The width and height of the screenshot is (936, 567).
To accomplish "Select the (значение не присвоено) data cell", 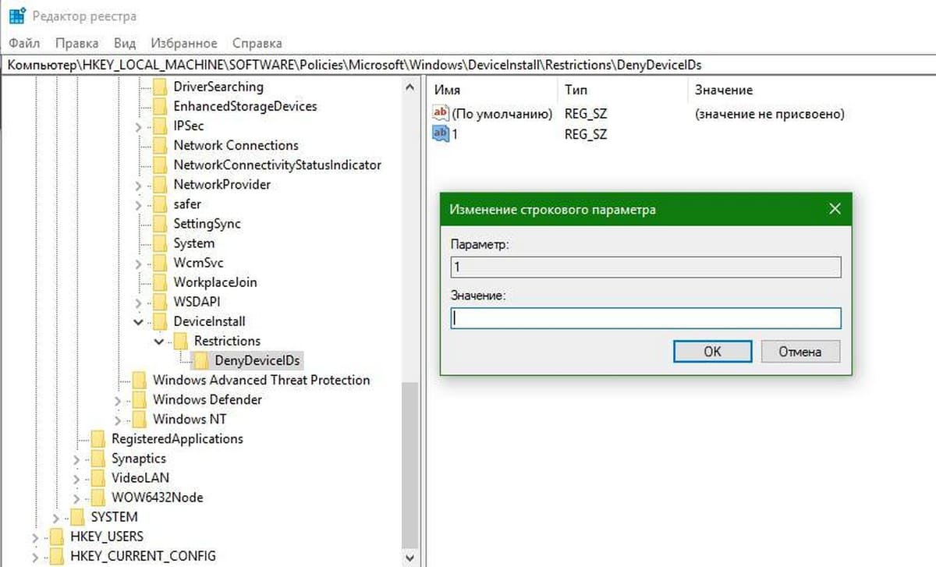I will (770, 114).
